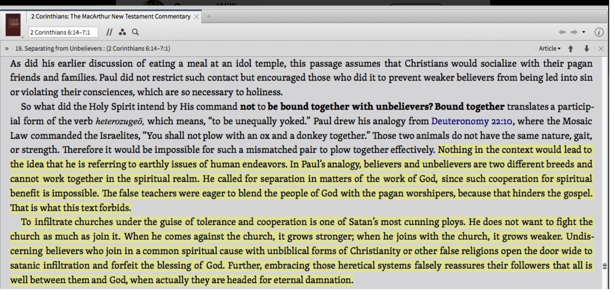Open parallel resources double-slash icon
Image resolution: width=615 pixels, height=295 pixels.
[x=109, y=32]
